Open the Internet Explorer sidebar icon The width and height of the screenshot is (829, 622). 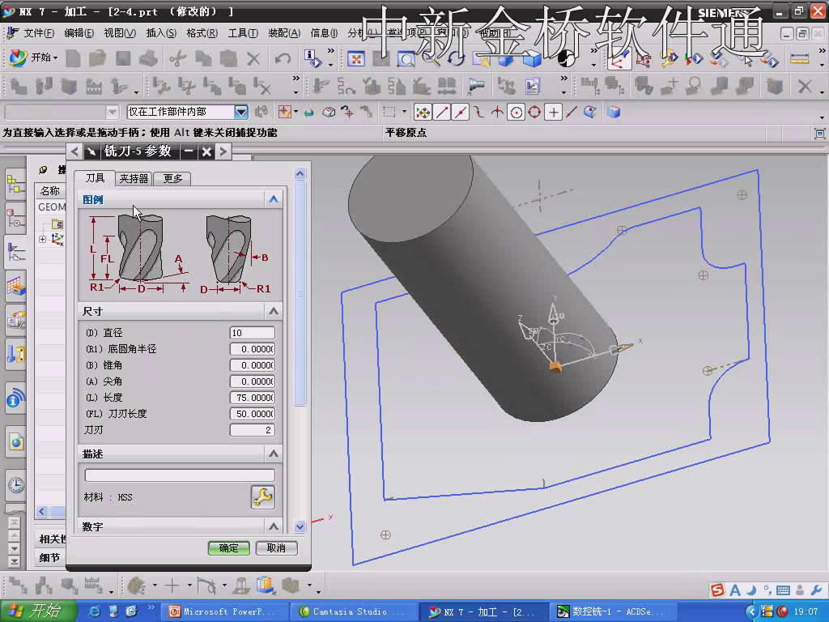coord(16,441)
